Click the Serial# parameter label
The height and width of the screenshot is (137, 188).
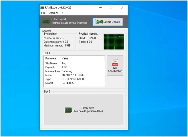pos(49,83)
